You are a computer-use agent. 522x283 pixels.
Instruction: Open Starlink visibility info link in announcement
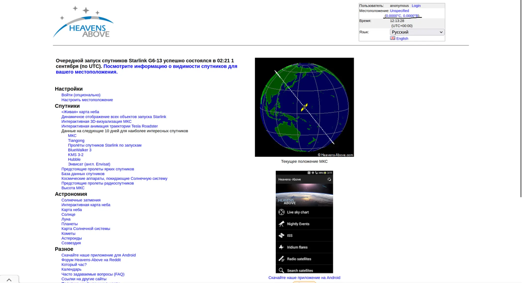pyautogui.click(x=147, y=69)
